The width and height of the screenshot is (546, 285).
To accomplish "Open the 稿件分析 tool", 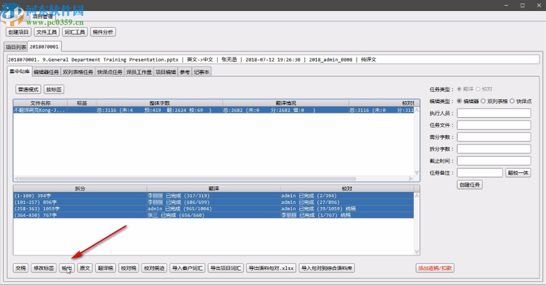I will [x=103, y=32].
